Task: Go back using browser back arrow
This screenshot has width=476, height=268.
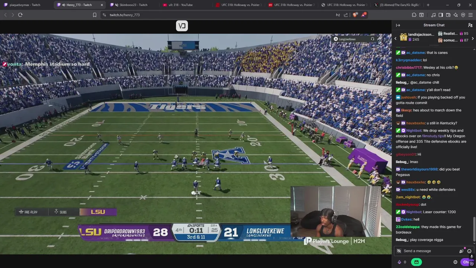Action: (5, 15)
